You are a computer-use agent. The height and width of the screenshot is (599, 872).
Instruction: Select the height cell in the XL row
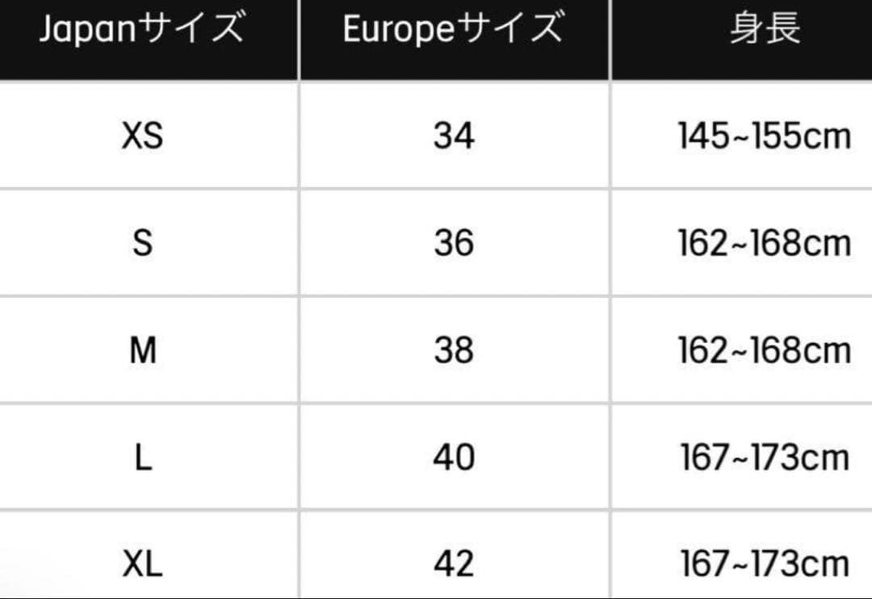[x=764, y=563]
